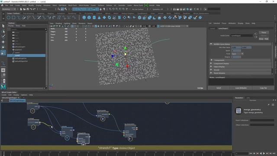
Task: Activate the Select tool in the toolbox
Action: [x=3, y=26]
